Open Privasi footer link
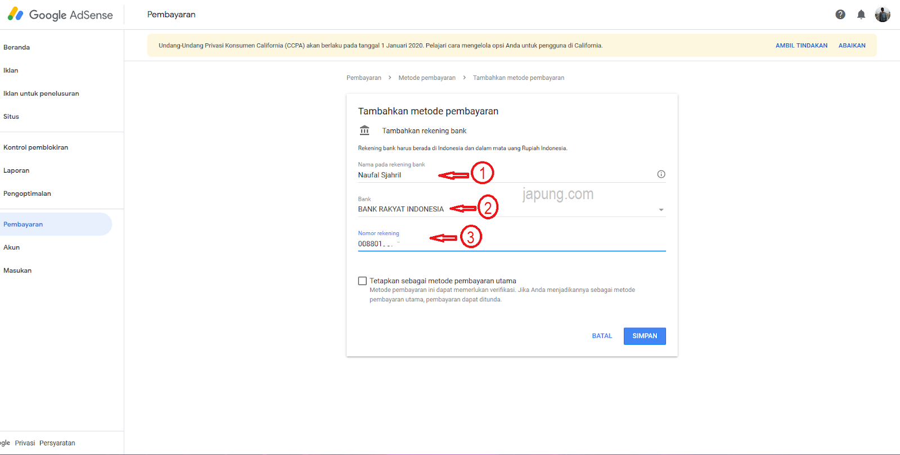Image resolution: width=900 pixels, height=455 pixels. [x=25, y=443]
